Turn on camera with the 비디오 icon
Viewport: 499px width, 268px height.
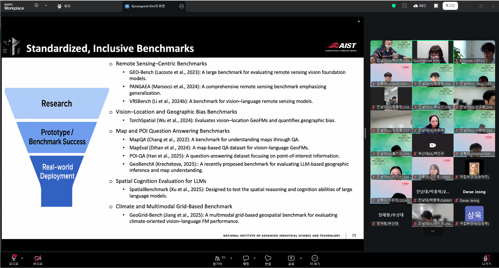38,260
